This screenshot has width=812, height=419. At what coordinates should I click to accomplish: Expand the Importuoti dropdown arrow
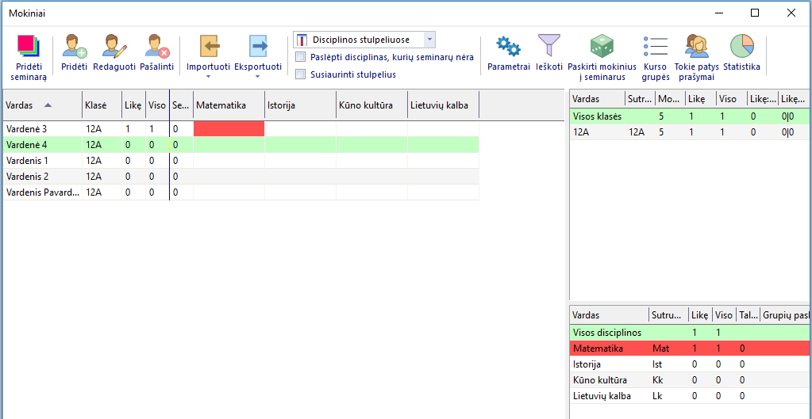click(208, 77)
